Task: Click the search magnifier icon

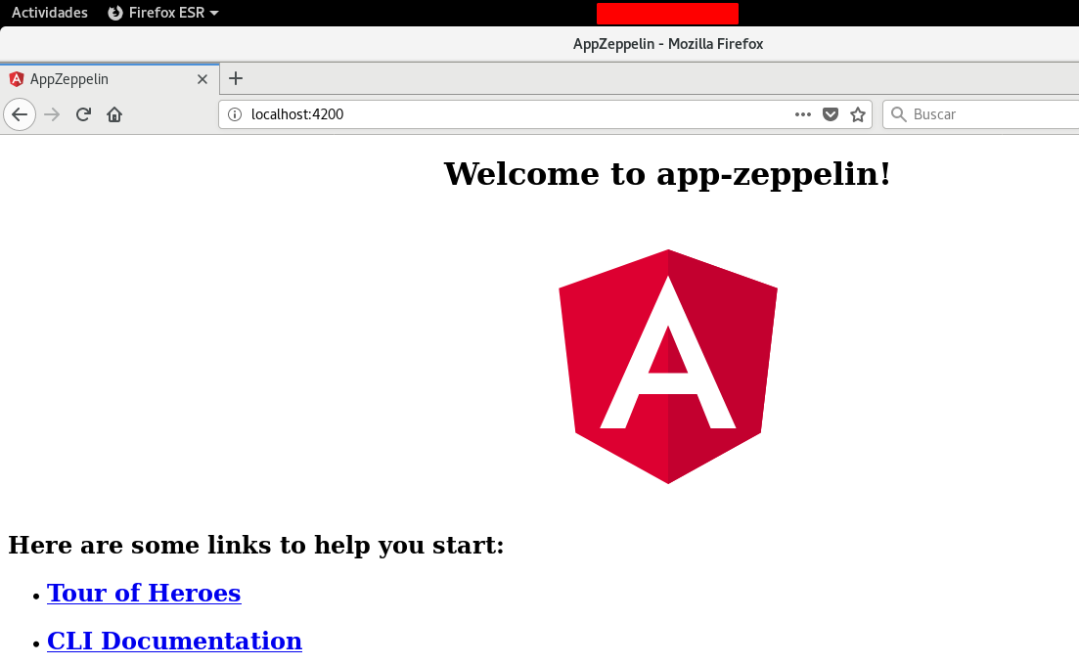Action: point(899,114)
